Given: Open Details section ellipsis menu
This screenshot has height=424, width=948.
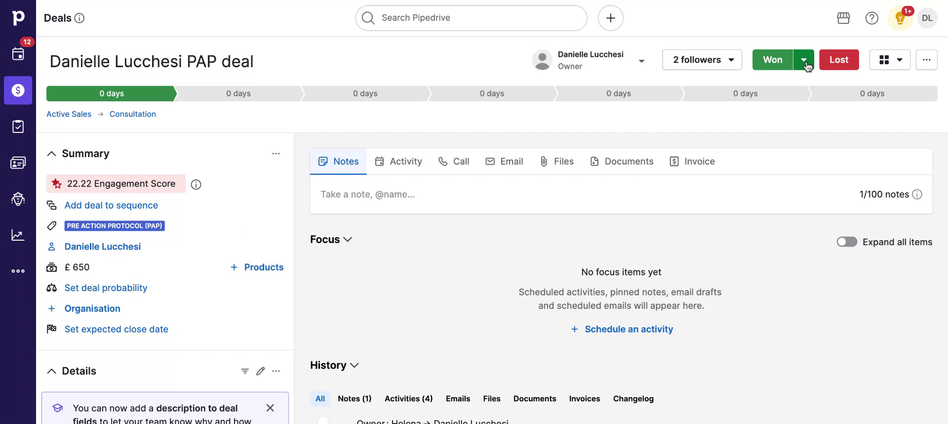Looking at the screenshot, I should (x=276, y=371).
